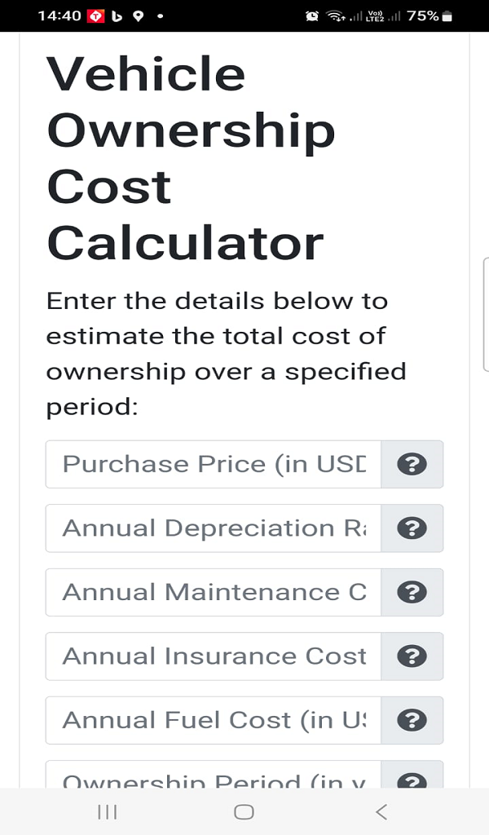Tap the Annual Depreciation Rate input
Viewport: 489px width, 835px height.
(x=212, y=528)
